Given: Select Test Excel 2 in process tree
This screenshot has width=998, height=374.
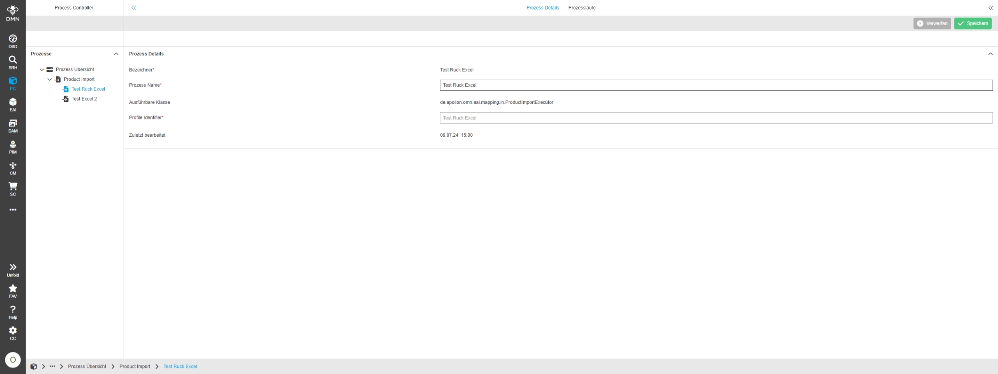Looking at the screenshot, I should click(84, 99).
